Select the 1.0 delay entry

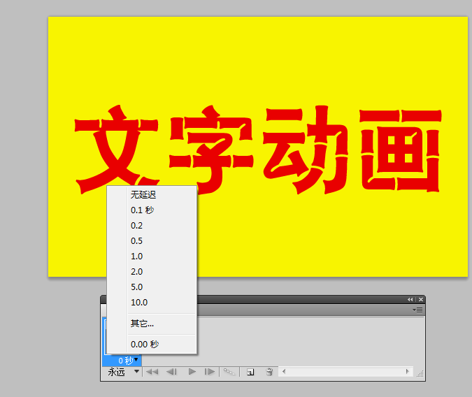(152, 256)
